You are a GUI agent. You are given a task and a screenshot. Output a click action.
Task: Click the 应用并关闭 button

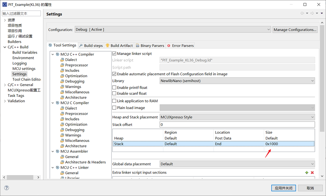tap(284, 188)
